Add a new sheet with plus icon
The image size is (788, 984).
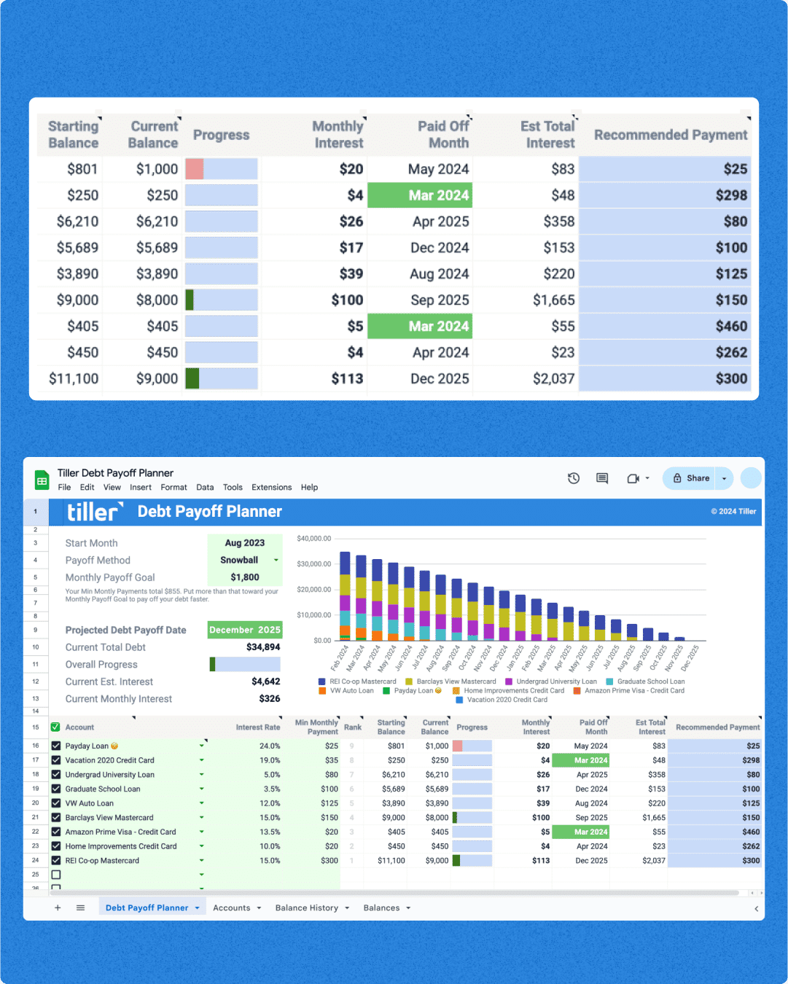point(58,907)
